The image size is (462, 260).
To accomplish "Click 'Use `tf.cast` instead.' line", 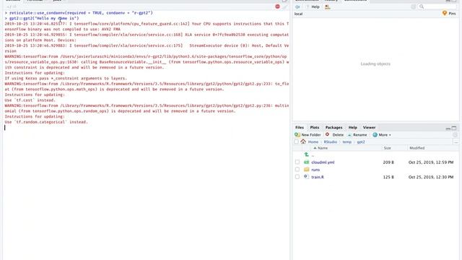I will coord(30,100).
